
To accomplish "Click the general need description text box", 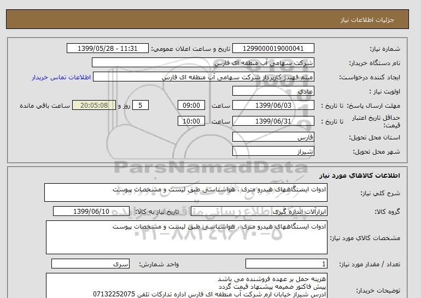I will (186, 192).
